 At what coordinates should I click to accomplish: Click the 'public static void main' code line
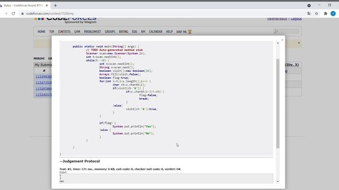click(x=106, y=46)
